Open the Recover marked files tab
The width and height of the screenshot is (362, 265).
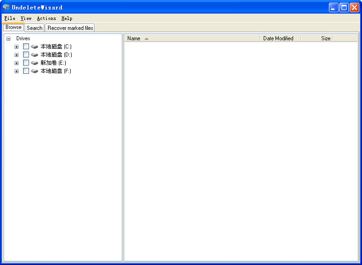[x=70, y=28]
